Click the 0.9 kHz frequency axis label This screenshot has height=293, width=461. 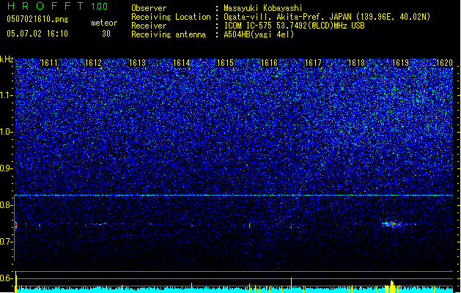click(7, 168)
